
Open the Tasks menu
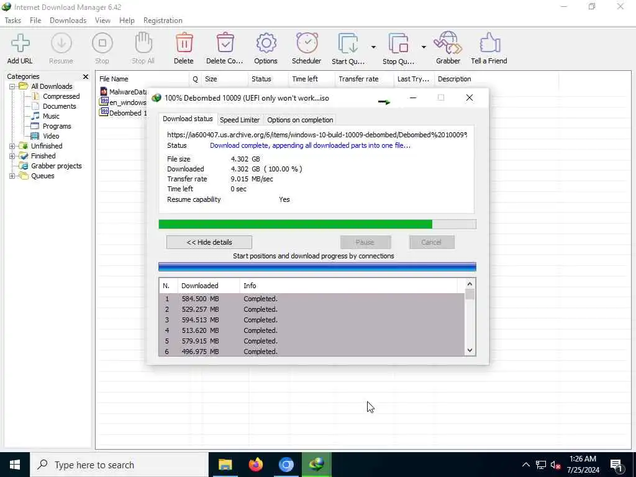(13, 20)
